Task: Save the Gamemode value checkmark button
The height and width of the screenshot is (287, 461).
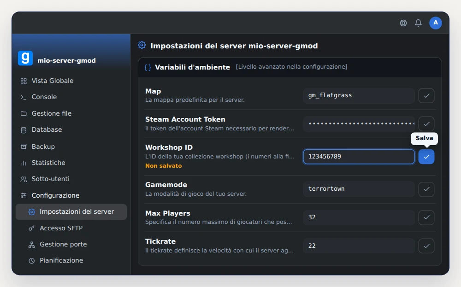Action: (426, 189)
